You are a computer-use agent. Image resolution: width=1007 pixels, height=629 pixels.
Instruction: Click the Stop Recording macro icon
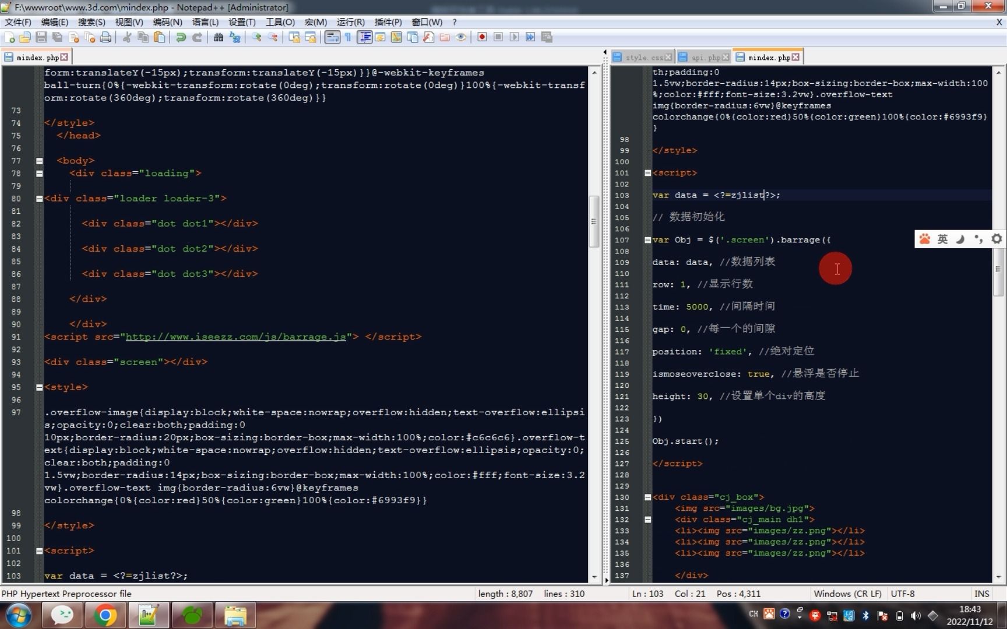click(498, 37)
